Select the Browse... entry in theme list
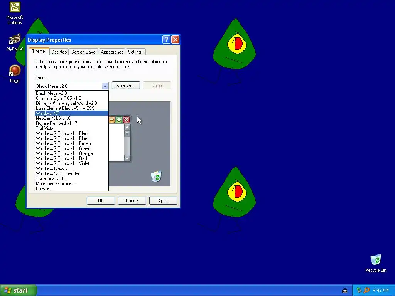 [71, 188]
